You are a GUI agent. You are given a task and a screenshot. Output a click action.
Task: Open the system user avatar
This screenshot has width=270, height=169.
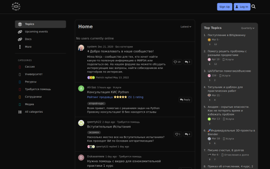click(x=81, y=48)
